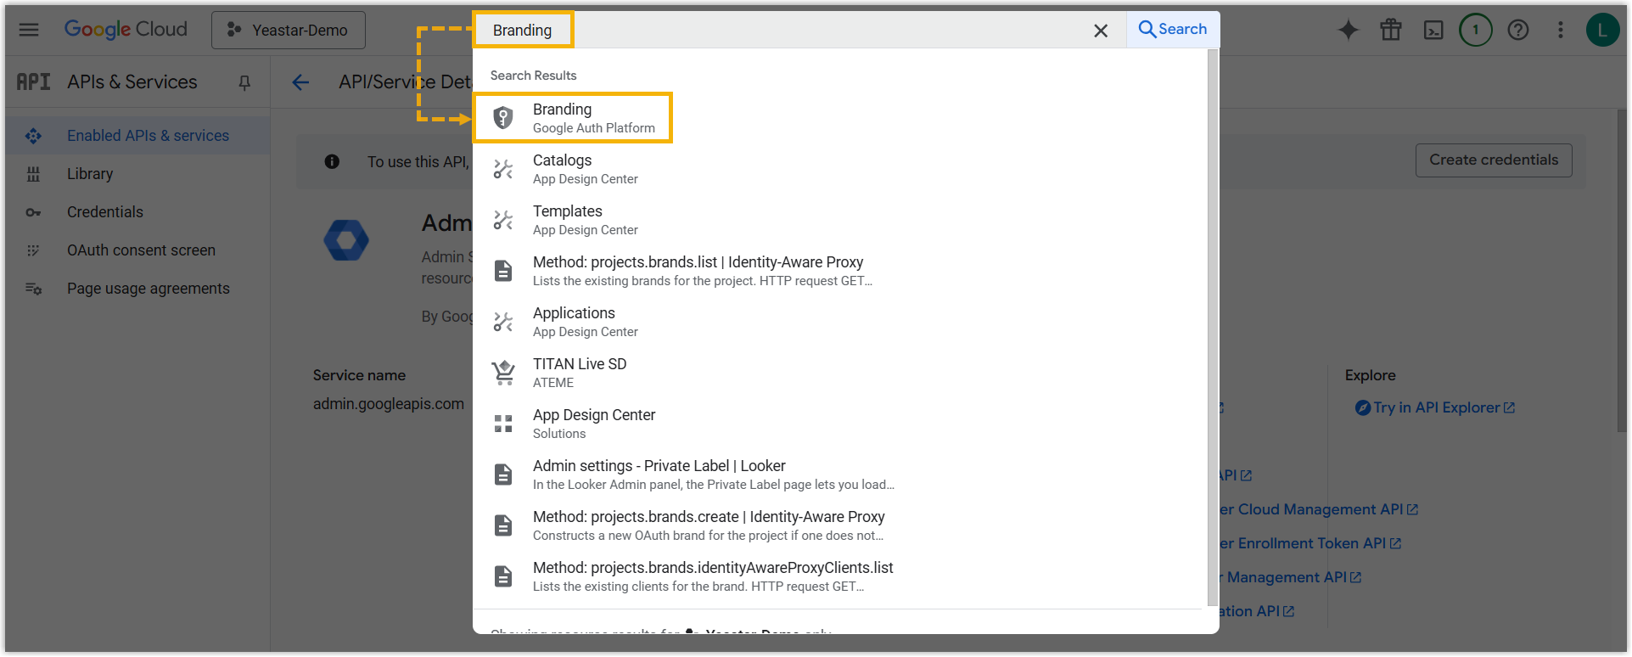Open Gemini AI assistant sparkle icon
Viewport: 1632px width, 657px height.
coord(1348,31)
